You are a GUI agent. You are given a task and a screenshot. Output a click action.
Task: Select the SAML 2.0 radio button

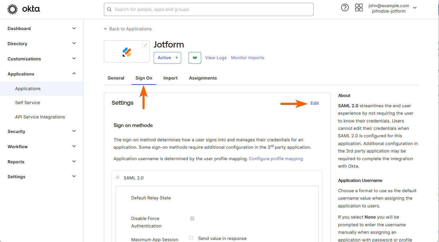118,177
